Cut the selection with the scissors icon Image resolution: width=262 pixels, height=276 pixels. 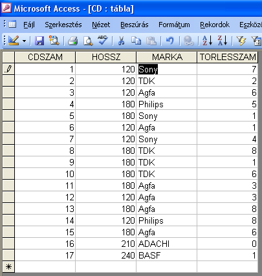122,41
